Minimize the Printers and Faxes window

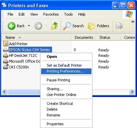coord(115,5)
